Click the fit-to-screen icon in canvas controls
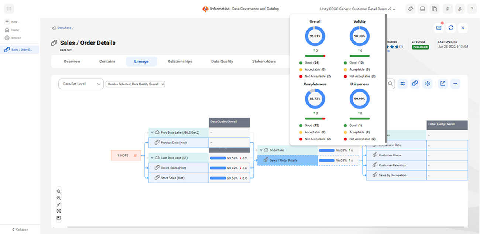This screenshot has height=234, width=480. pos(59,211)
